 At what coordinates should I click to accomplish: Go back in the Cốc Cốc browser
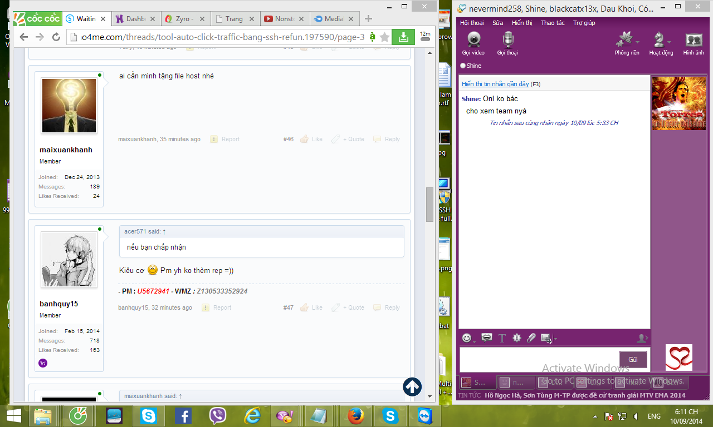[x=23, y=37]
